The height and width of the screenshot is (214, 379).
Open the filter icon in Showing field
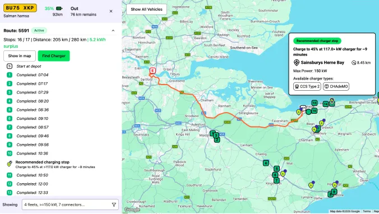(x=114, y=204)
